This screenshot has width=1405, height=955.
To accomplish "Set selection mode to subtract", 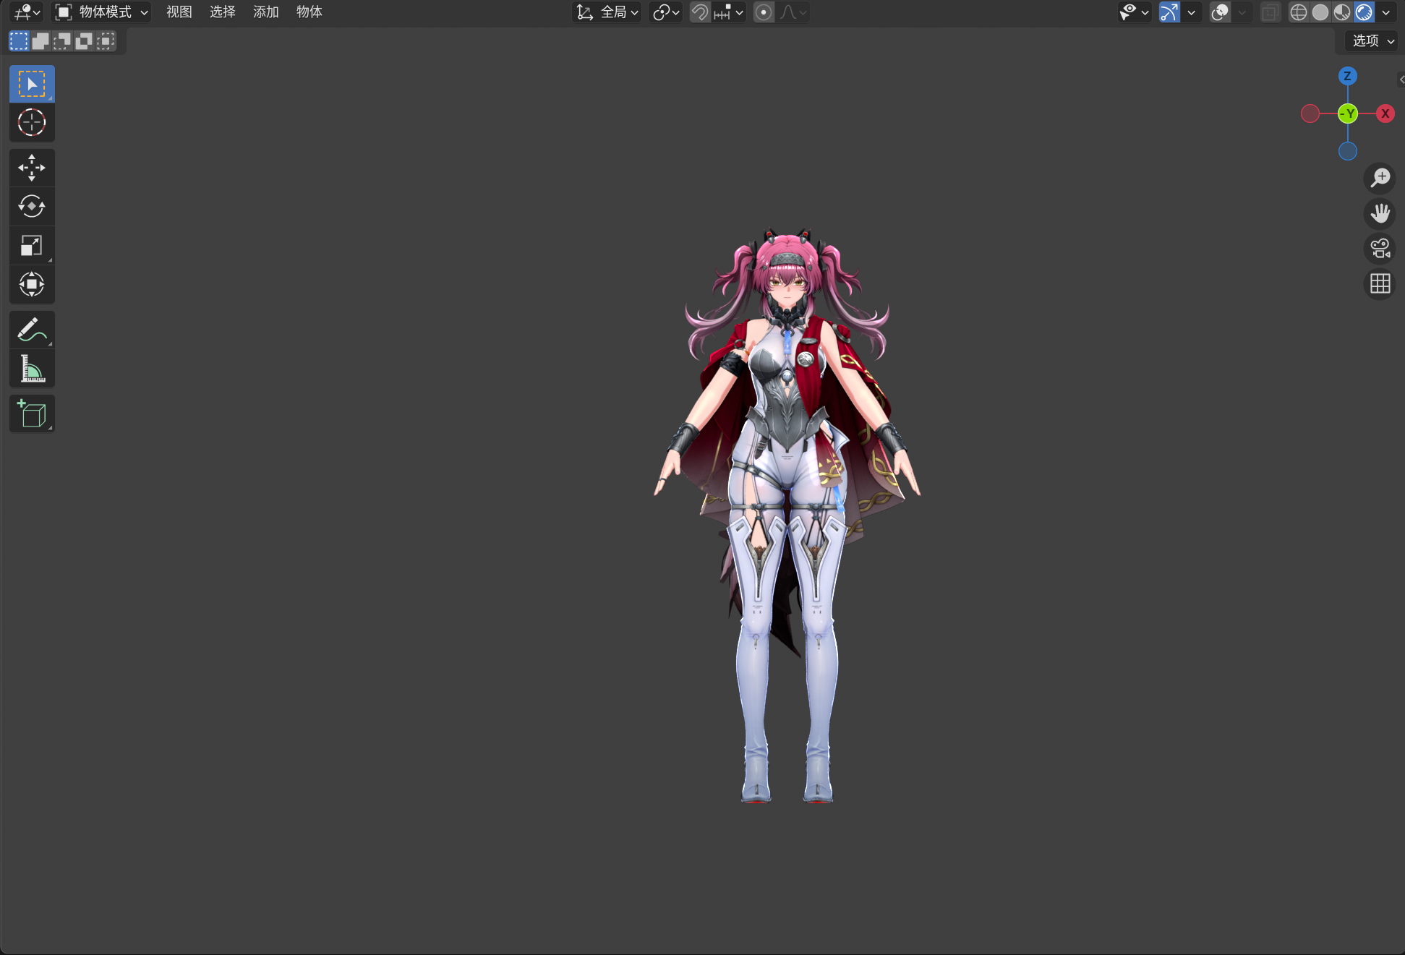I will [x=62, y=41].
